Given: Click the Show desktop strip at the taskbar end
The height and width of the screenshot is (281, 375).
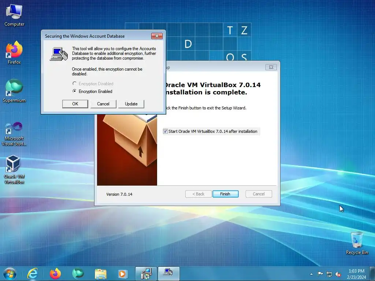Looking at the screenshot, I should click(372, 274).
